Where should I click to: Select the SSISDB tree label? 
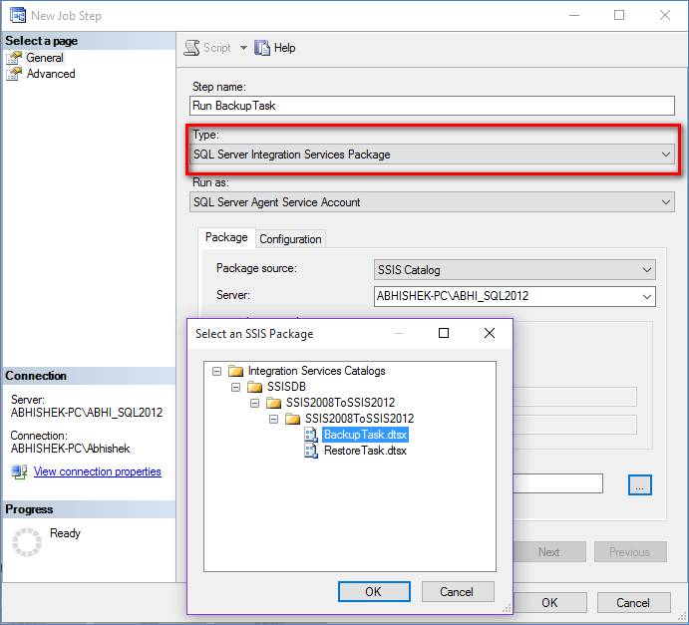[x=286, y=387]
